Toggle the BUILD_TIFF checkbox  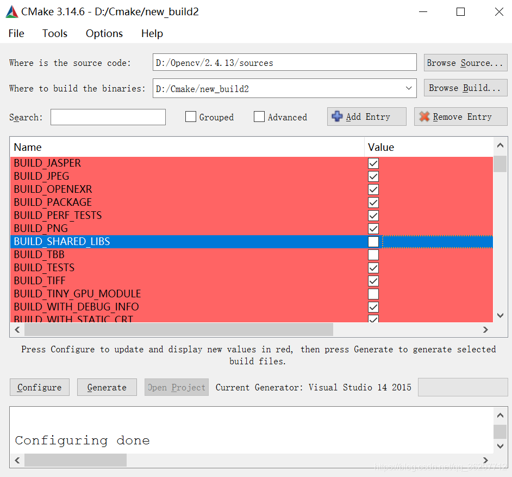click(x=373, y=281)
